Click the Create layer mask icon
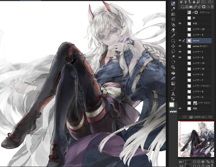 click(x=204, y=7)
